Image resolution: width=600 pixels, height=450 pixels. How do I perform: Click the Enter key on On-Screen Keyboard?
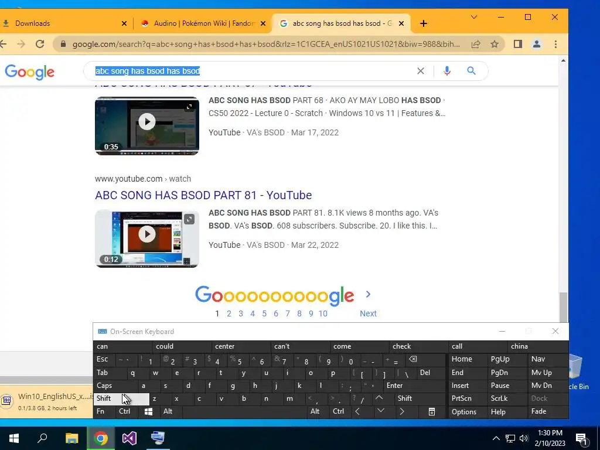(x=415, y=386)
